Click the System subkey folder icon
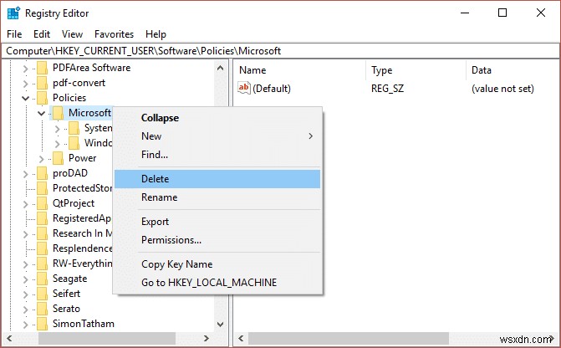 pyautogui.click(x=74, y=128)
